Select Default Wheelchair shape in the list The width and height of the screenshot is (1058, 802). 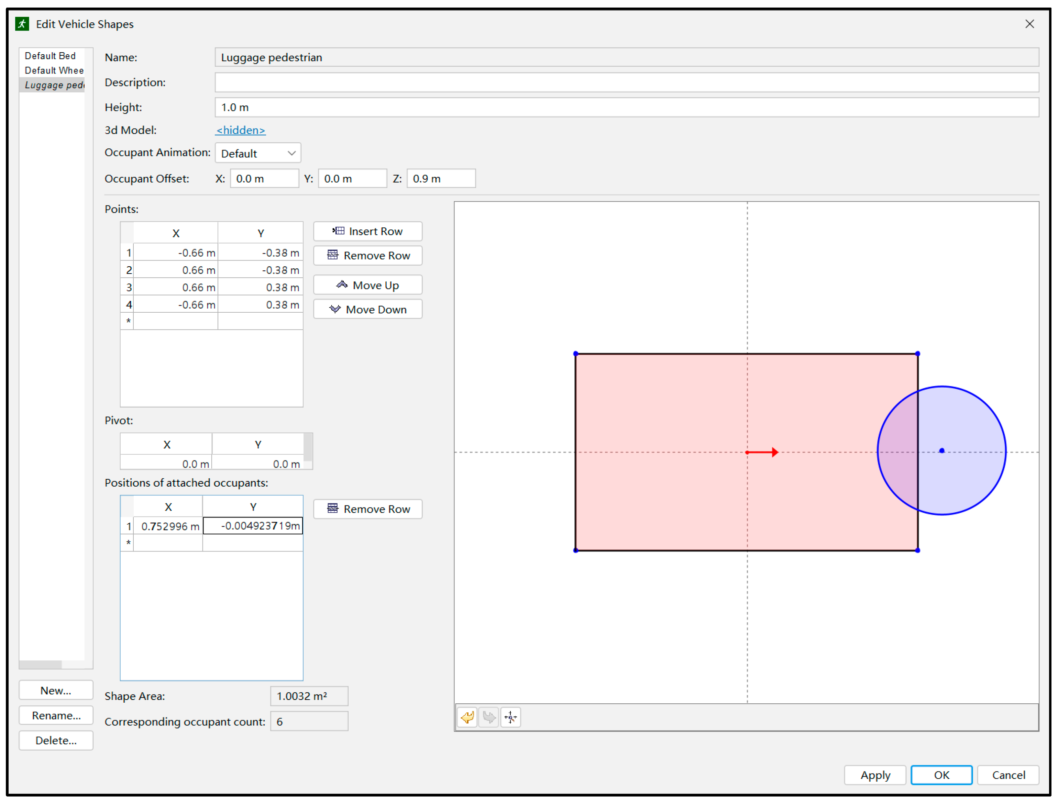54,70
